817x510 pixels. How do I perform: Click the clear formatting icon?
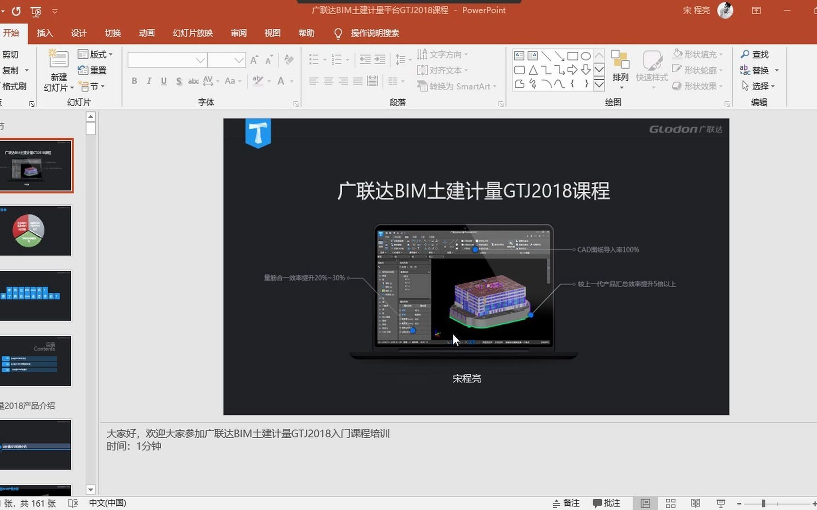coord(289,59)
